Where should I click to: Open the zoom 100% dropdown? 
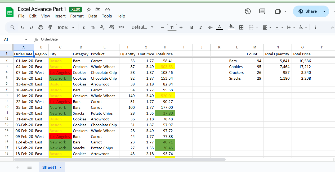[66, 28]
